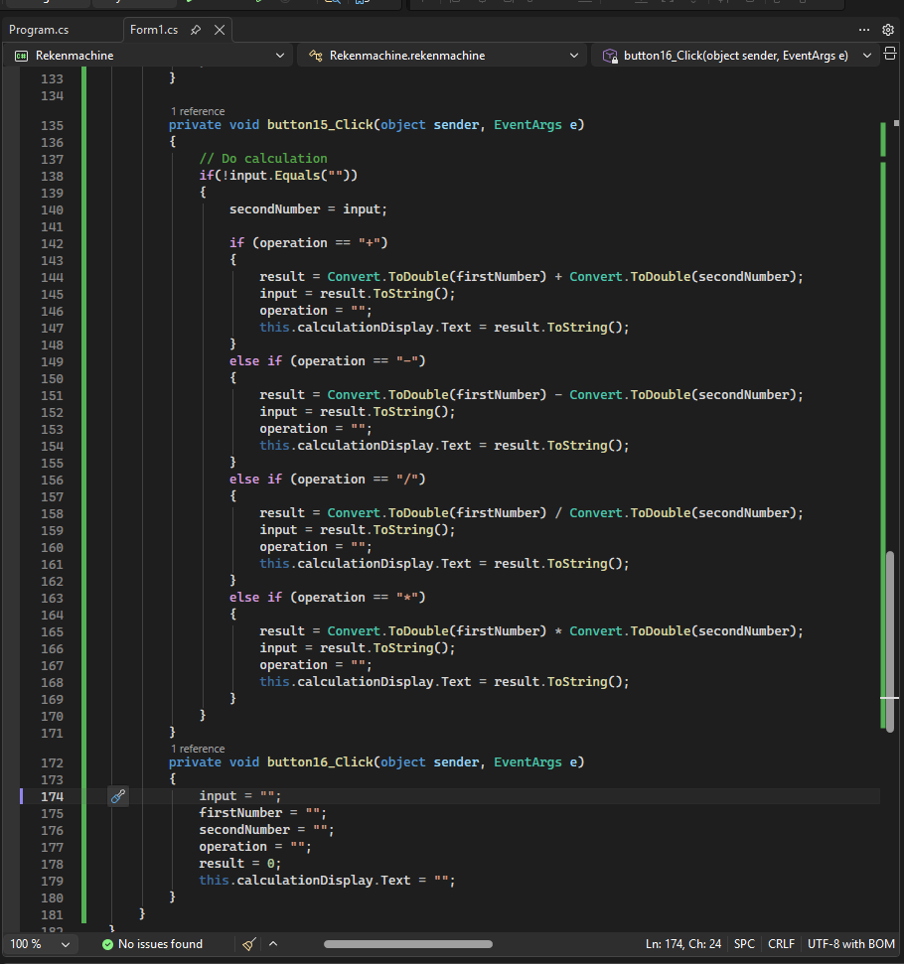904x964 pixels.
Task: Click the method icon beside button16_Click
Action: [x=610, y=56]
